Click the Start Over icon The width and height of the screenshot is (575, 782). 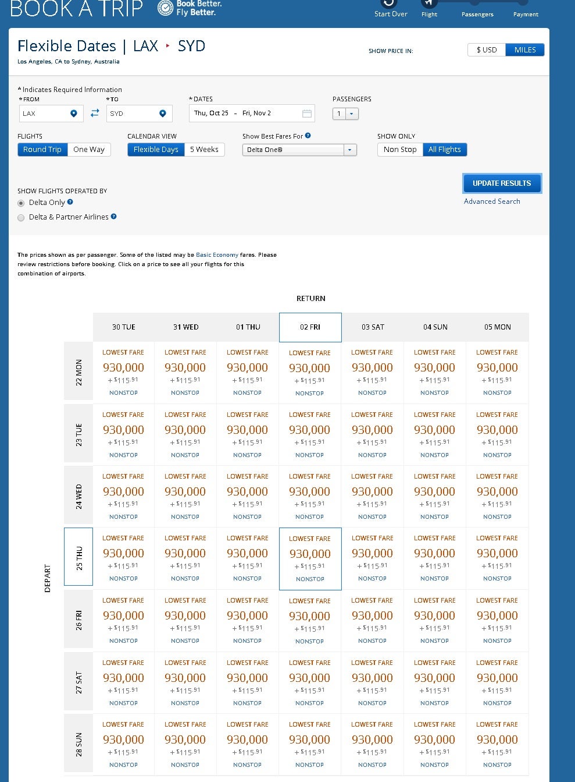point(389,3)
